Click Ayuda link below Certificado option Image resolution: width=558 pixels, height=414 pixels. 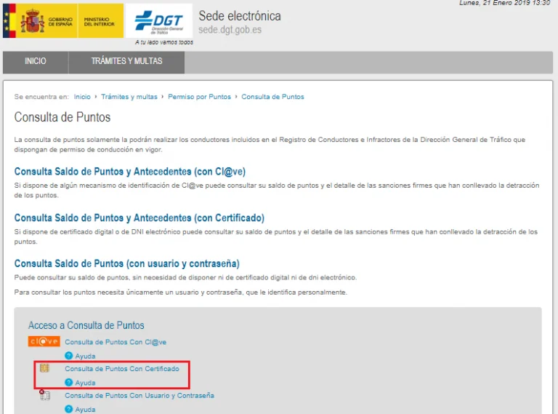(86, 383)
